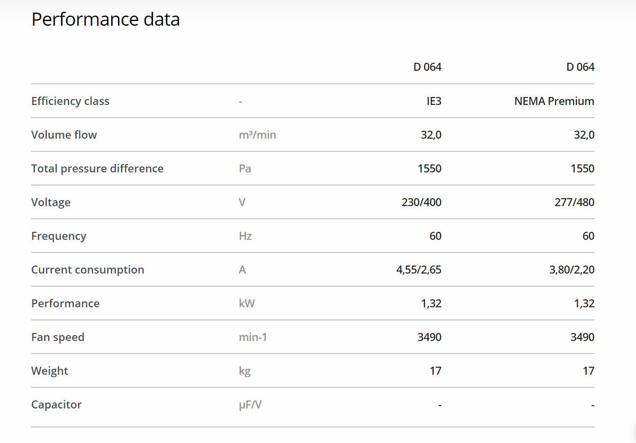Click the min-1 unit text
The width and height of the screenshot is (636, 443).
(x=253, y=337)
